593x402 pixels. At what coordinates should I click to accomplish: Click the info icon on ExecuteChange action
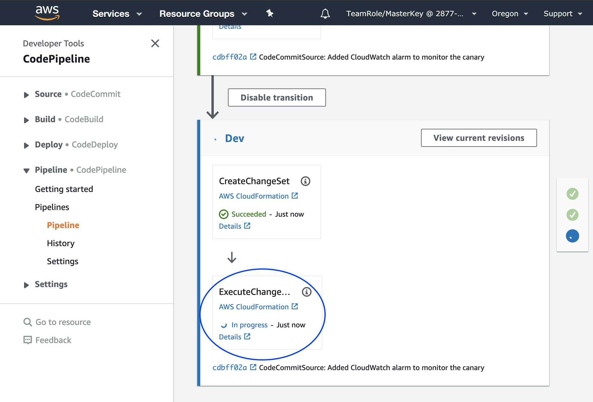[x=306, y=292]
